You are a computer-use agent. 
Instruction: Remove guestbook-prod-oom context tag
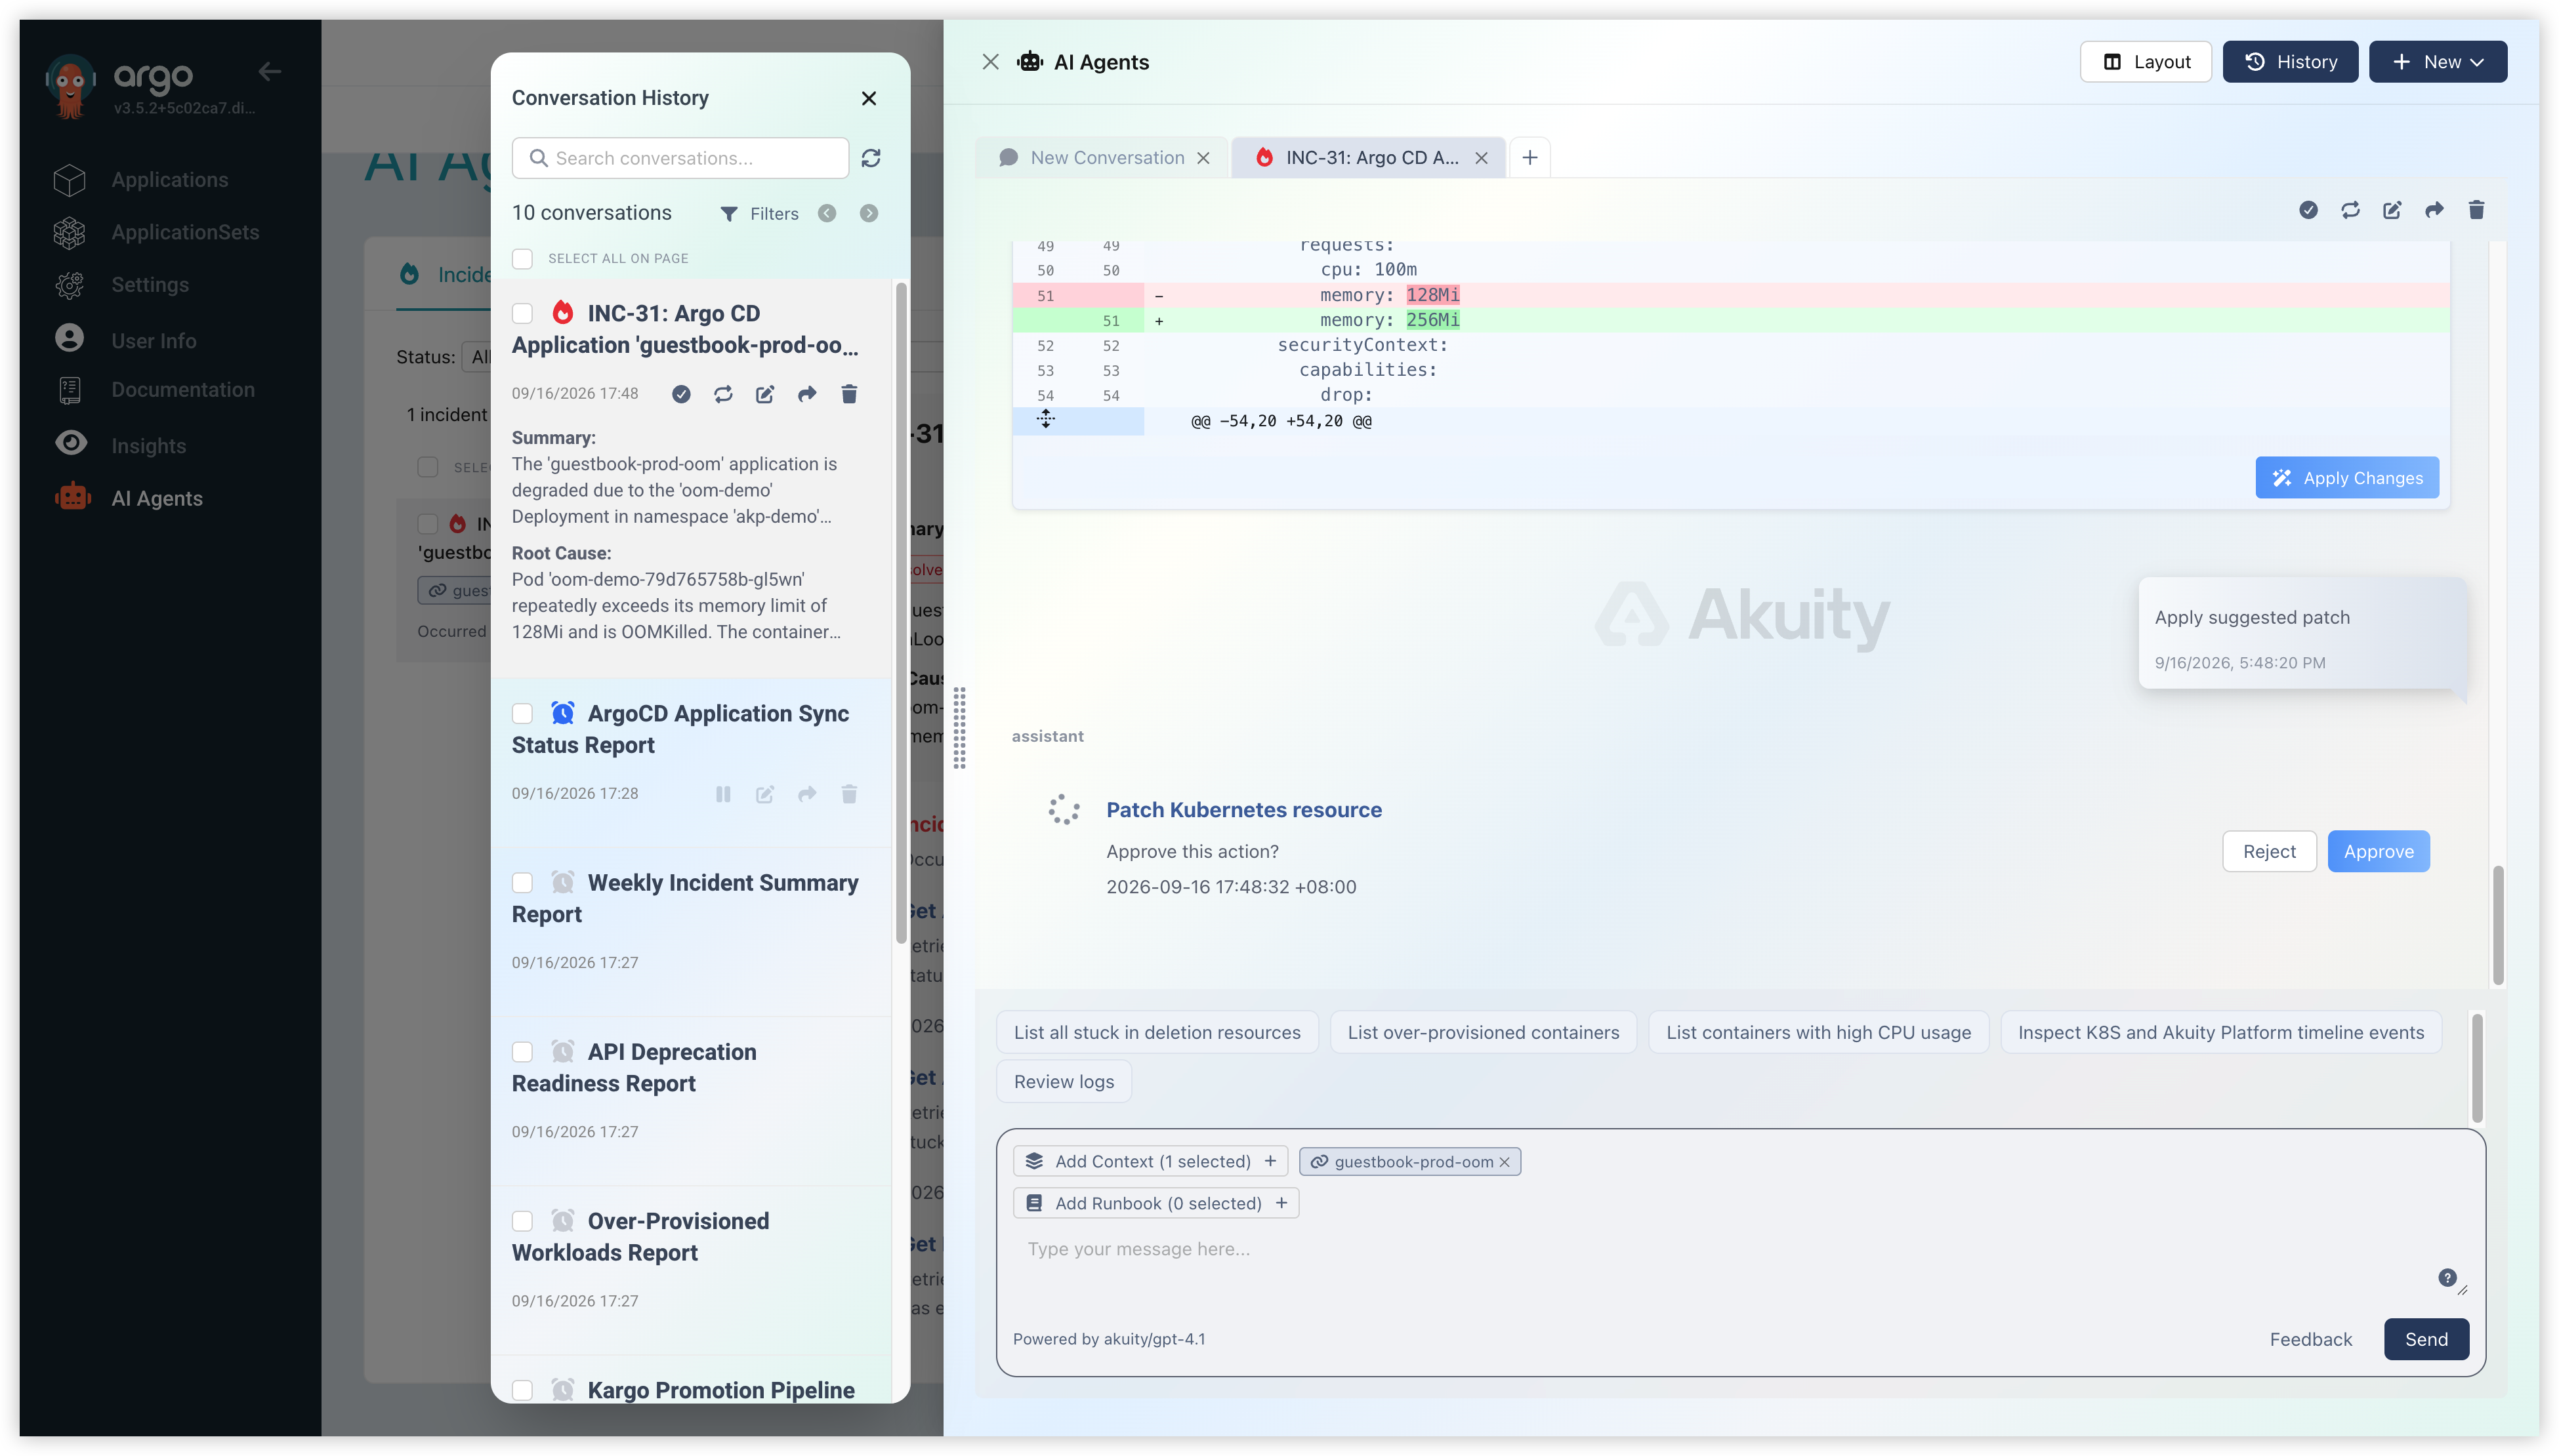[1504, 1162]
